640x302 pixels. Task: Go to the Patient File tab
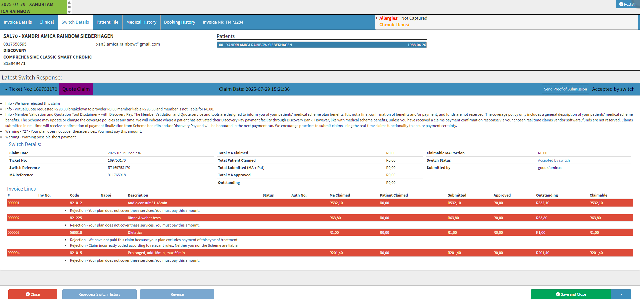107,22
